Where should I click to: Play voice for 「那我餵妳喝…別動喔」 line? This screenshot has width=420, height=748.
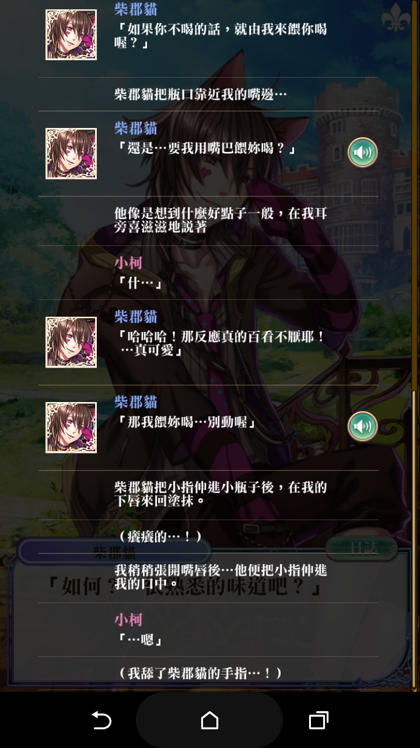[x=363, y=426]
